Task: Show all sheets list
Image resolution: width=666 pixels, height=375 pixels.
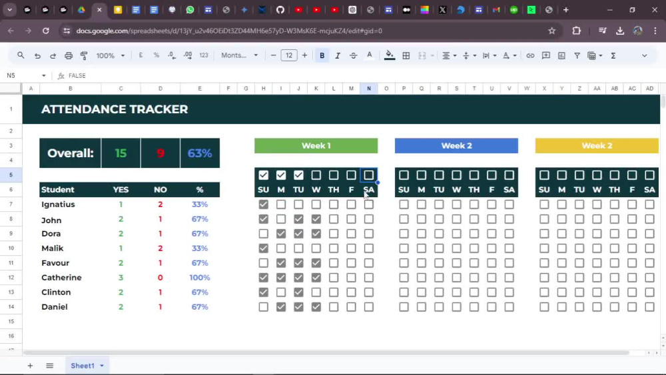Action: pyautogui.click(x=50, y=366)
